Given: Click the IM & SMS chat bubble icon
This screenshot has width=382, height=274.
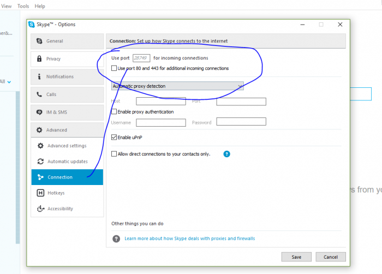Looking at the screenshot, I should [39, 112].
